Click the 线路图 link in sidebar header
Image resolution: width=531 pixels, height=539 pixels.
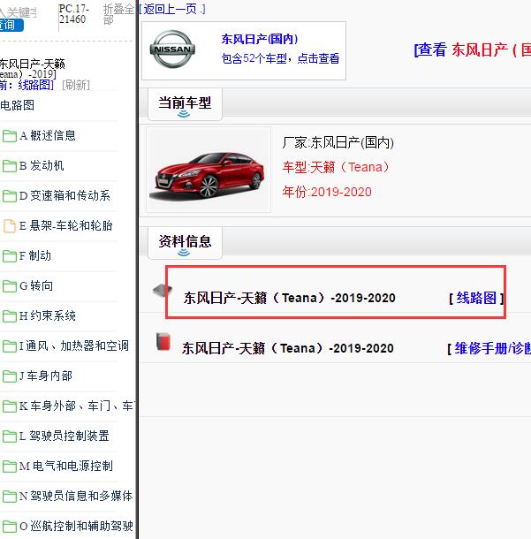35,85
